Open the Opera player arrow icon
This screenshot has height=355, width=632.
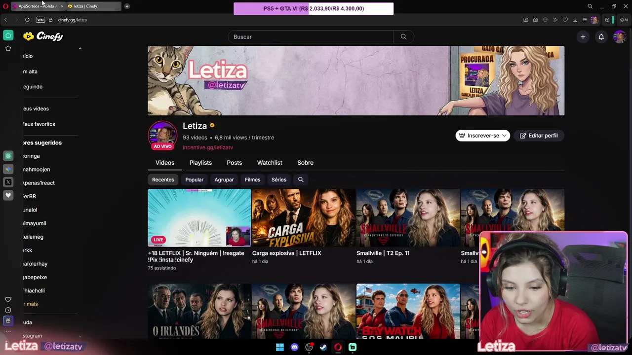(555, 20)
